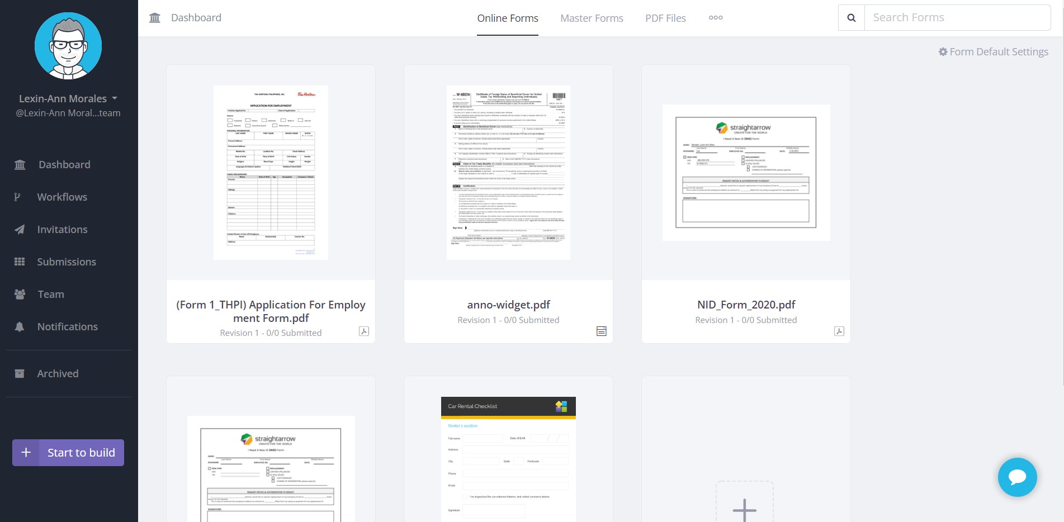Viewport: 1064px width, 522px height.
Task: Open Submissions in the sidebar
Action: point(67,262)
